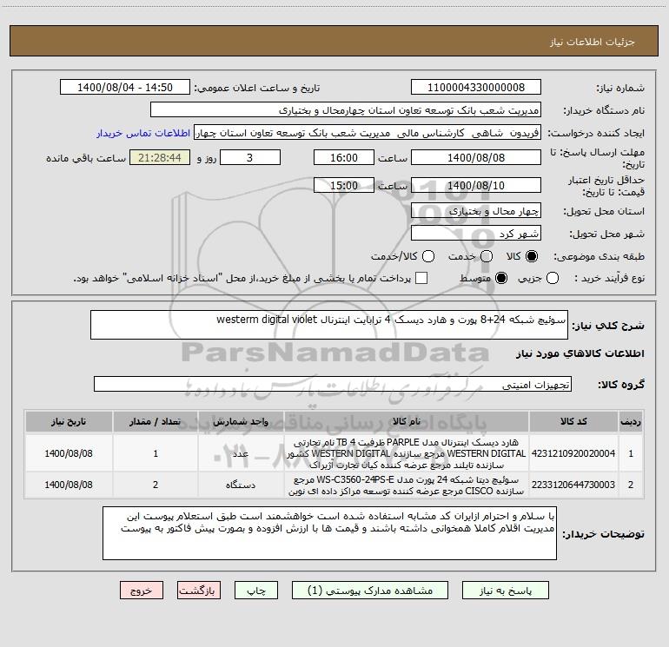Click the ایجاد کننده درخواست field
The height and width of the screenshot is (647, 669).
[368, 133]
